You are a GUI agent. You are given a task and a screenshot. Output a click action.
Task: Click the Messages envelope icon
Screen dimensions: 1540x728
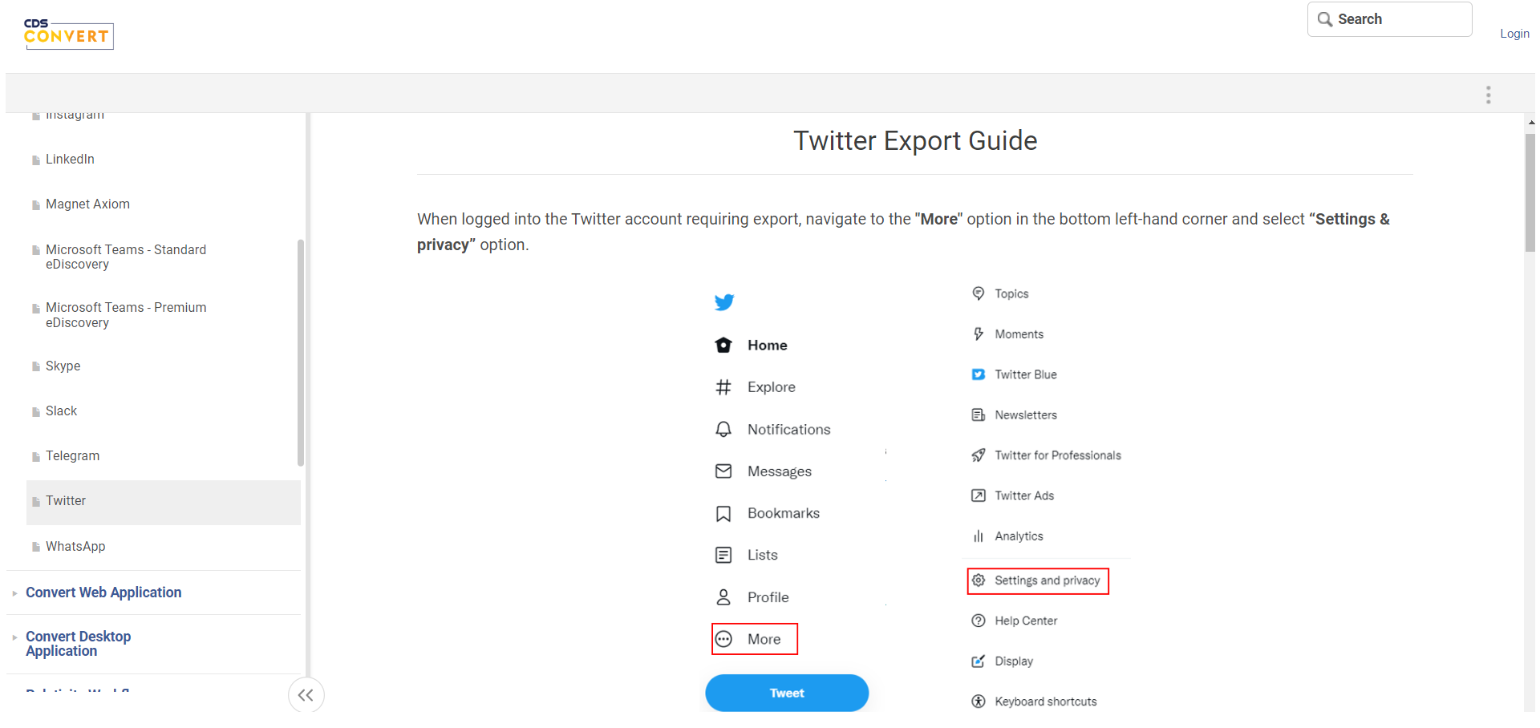pos(723,471)
